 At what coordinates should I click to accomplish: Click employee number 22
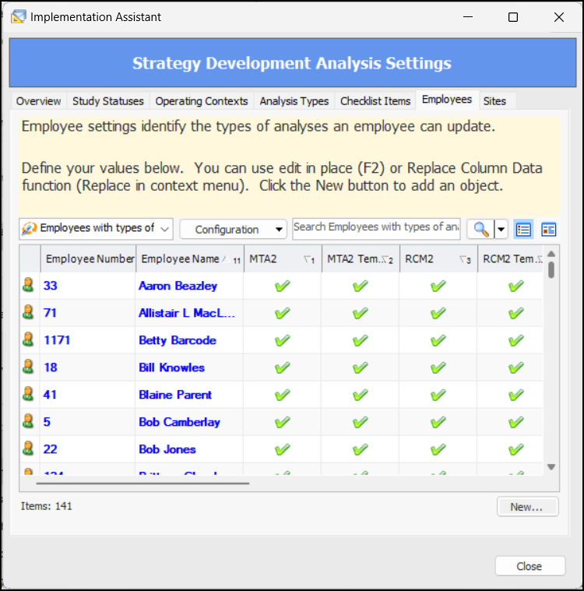50,449
